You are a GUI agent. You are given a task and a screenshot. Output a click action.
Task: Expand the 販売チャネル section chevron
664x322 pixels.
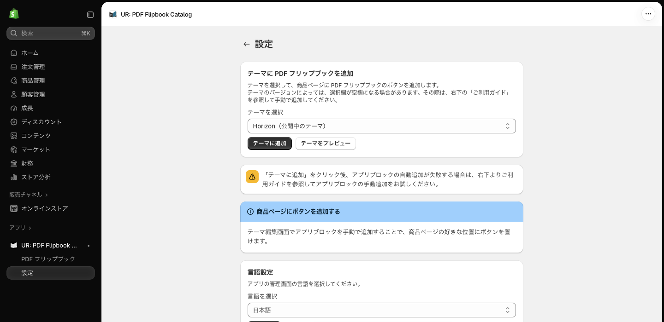[x=47, y=195]
